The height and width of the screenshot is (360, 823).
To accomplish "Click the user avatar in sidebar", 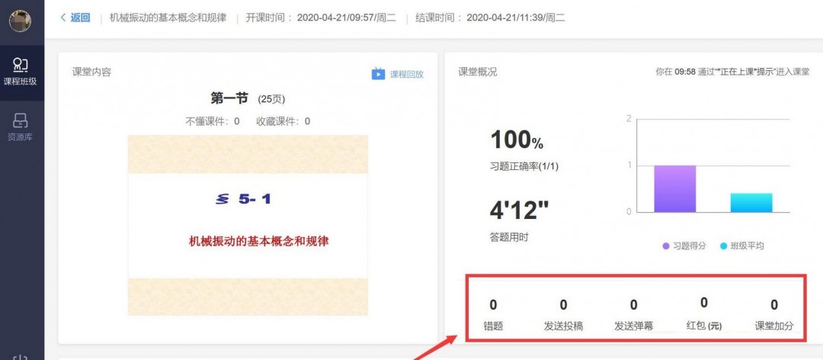I will click(21, 21).
